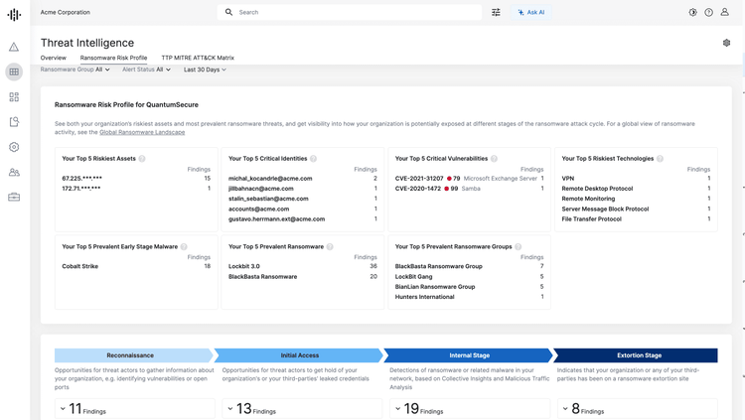Toggle the dark/light theme icon
745x420 pixels.
[692, 13]
